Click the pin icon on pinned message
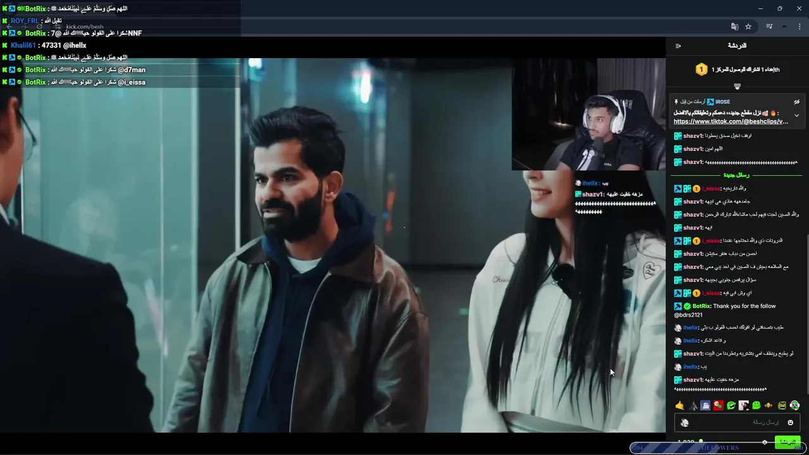 676,102
